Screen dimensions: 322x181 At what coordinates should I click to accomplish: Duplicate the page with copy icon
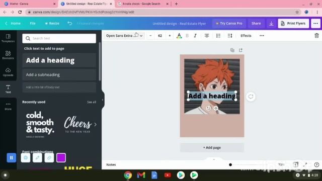tap(232, 50)
